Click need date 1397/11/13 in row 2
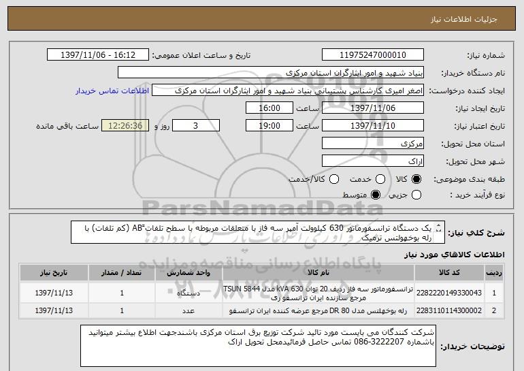Image resolution: width=524 pixels, height=371 pixels. click(x=54, y=310)
